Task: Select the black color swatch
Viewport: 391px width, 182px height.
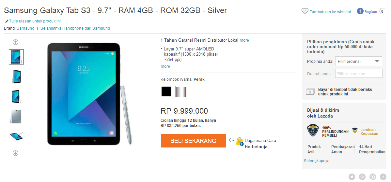Action: pyautogui.click(x=166, y=91)
